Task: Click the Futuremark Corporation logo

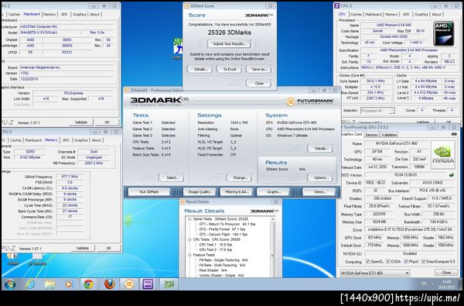Action: [x=310, y=101]
